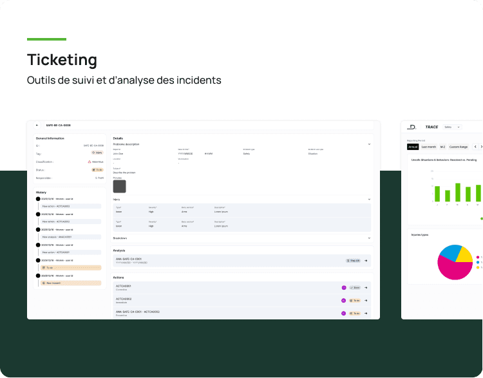The image size is (483, 378).
Task: Click the yellow slice of Injuries types pie
Action: pyautogui.click(x=466, y=255)
